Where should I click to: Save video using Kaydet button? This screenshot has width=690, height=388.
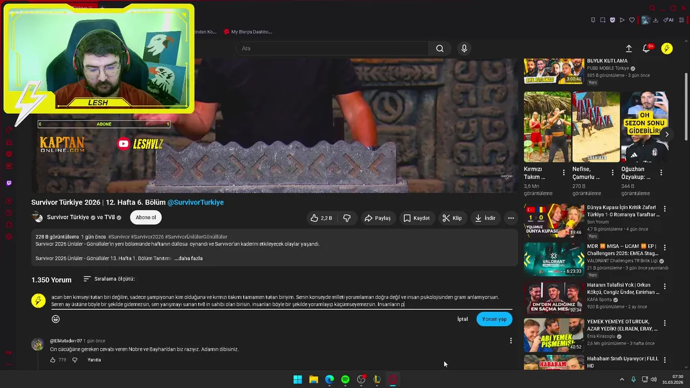[417, 218]
